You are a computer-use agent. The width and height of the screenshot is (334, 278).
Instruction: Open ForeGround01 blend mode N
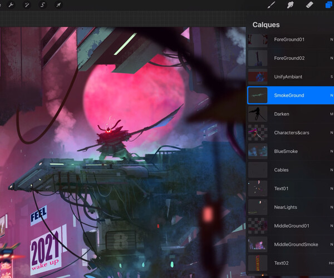pyautogui.click(x=331, y=39)
